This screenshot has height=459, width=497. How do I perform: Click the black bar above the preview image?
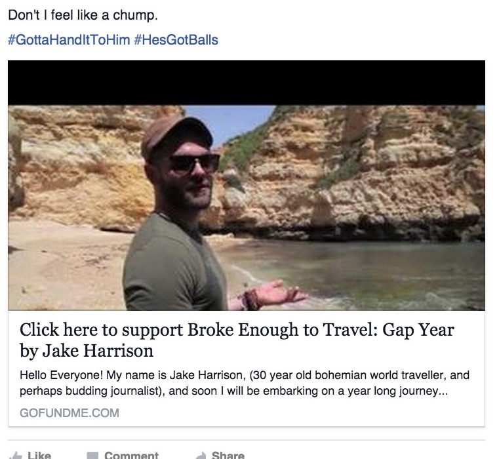[247, 83]
